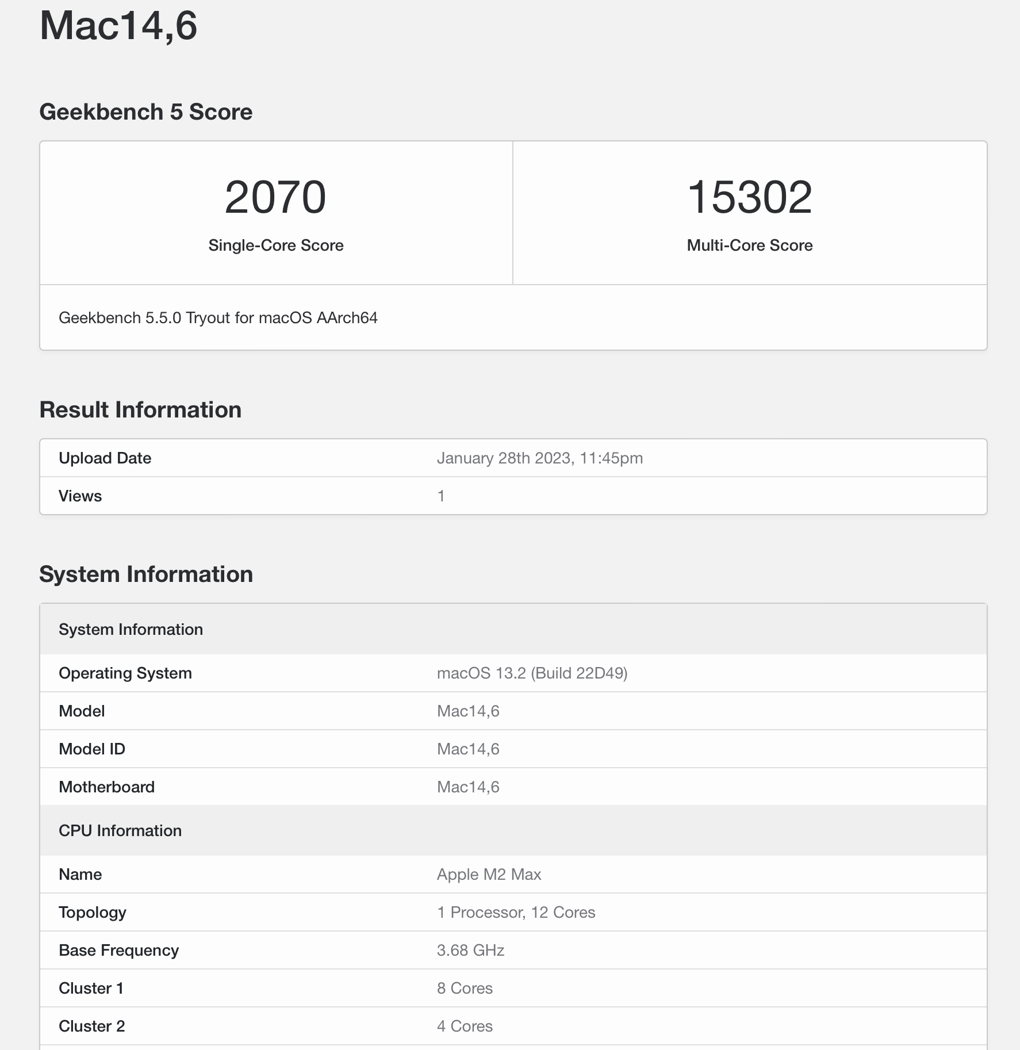The width and height of the screenshot is (1020, 1050).
Task: Click the Geekbench 5.5.0 Tryout description text
Action: click(x=220, y=316)
